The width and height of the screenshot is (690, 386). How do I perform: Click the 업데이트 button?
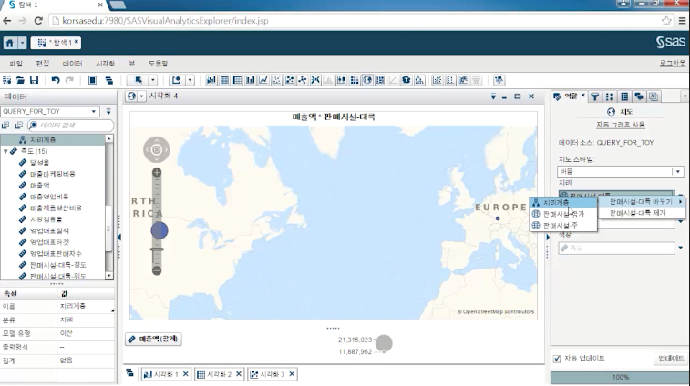tap(670, 358)
